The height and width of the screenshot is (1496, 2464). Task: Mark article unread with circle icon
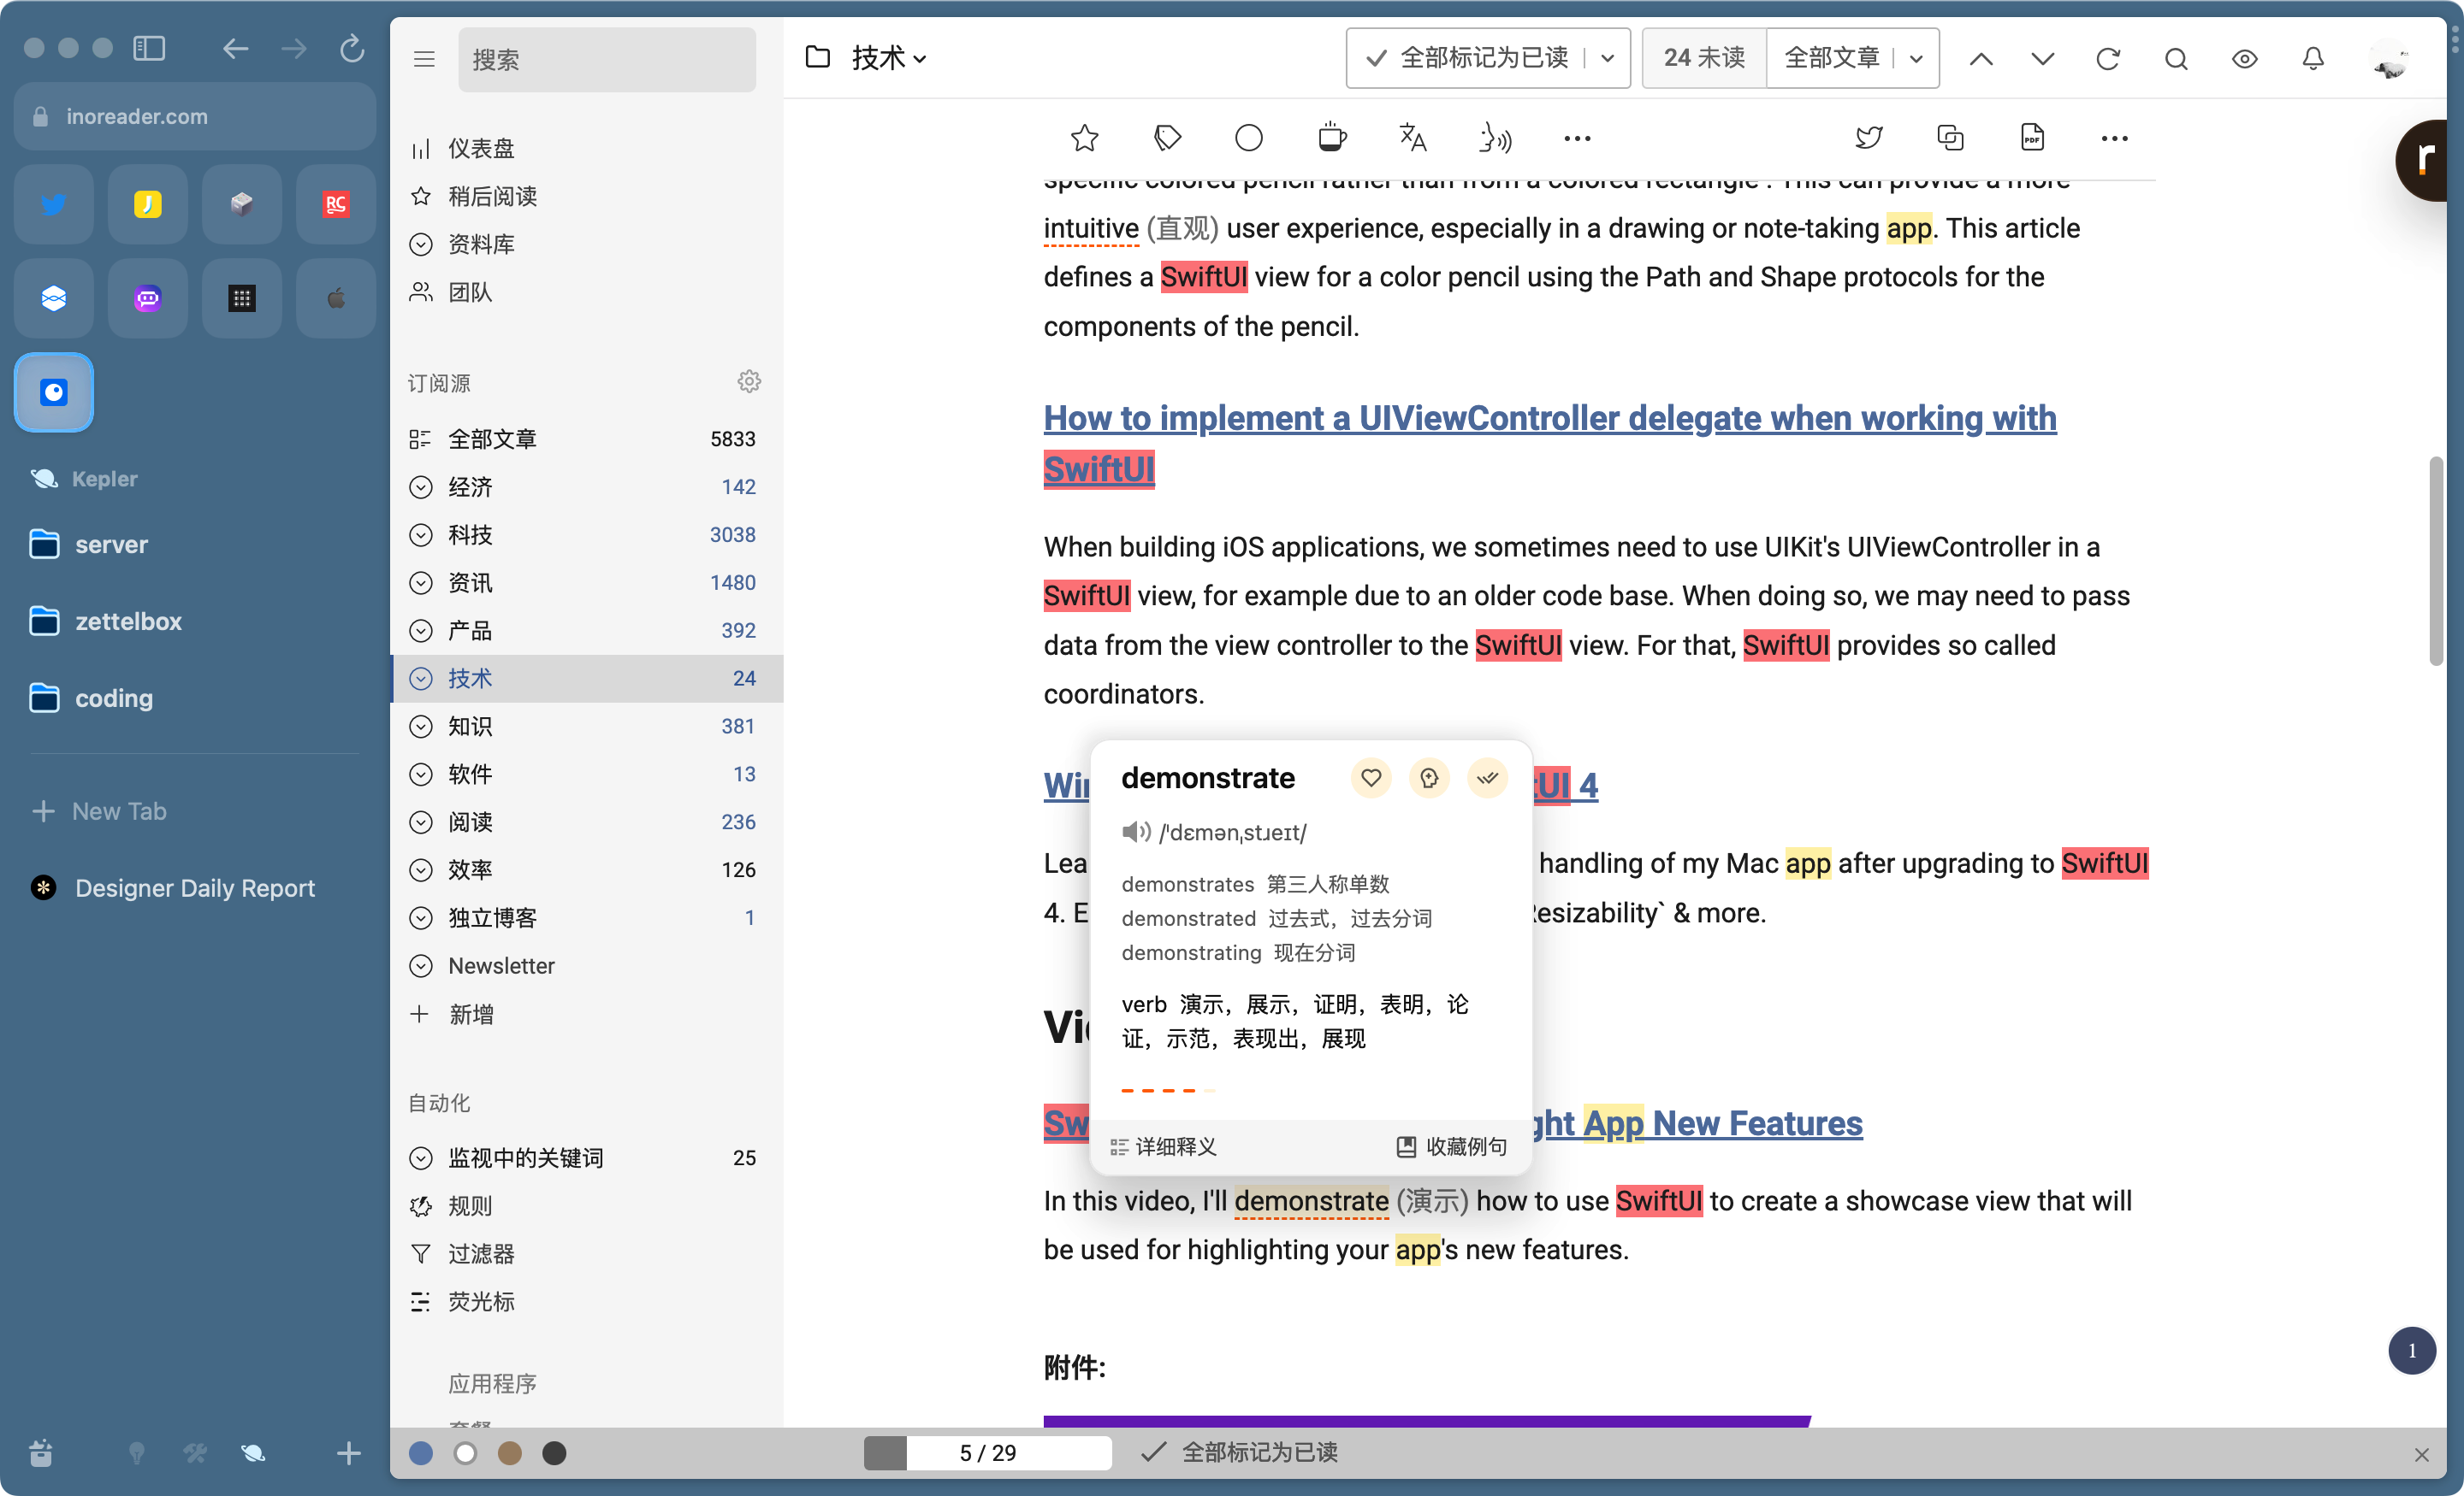click(x=1249, y=138)
